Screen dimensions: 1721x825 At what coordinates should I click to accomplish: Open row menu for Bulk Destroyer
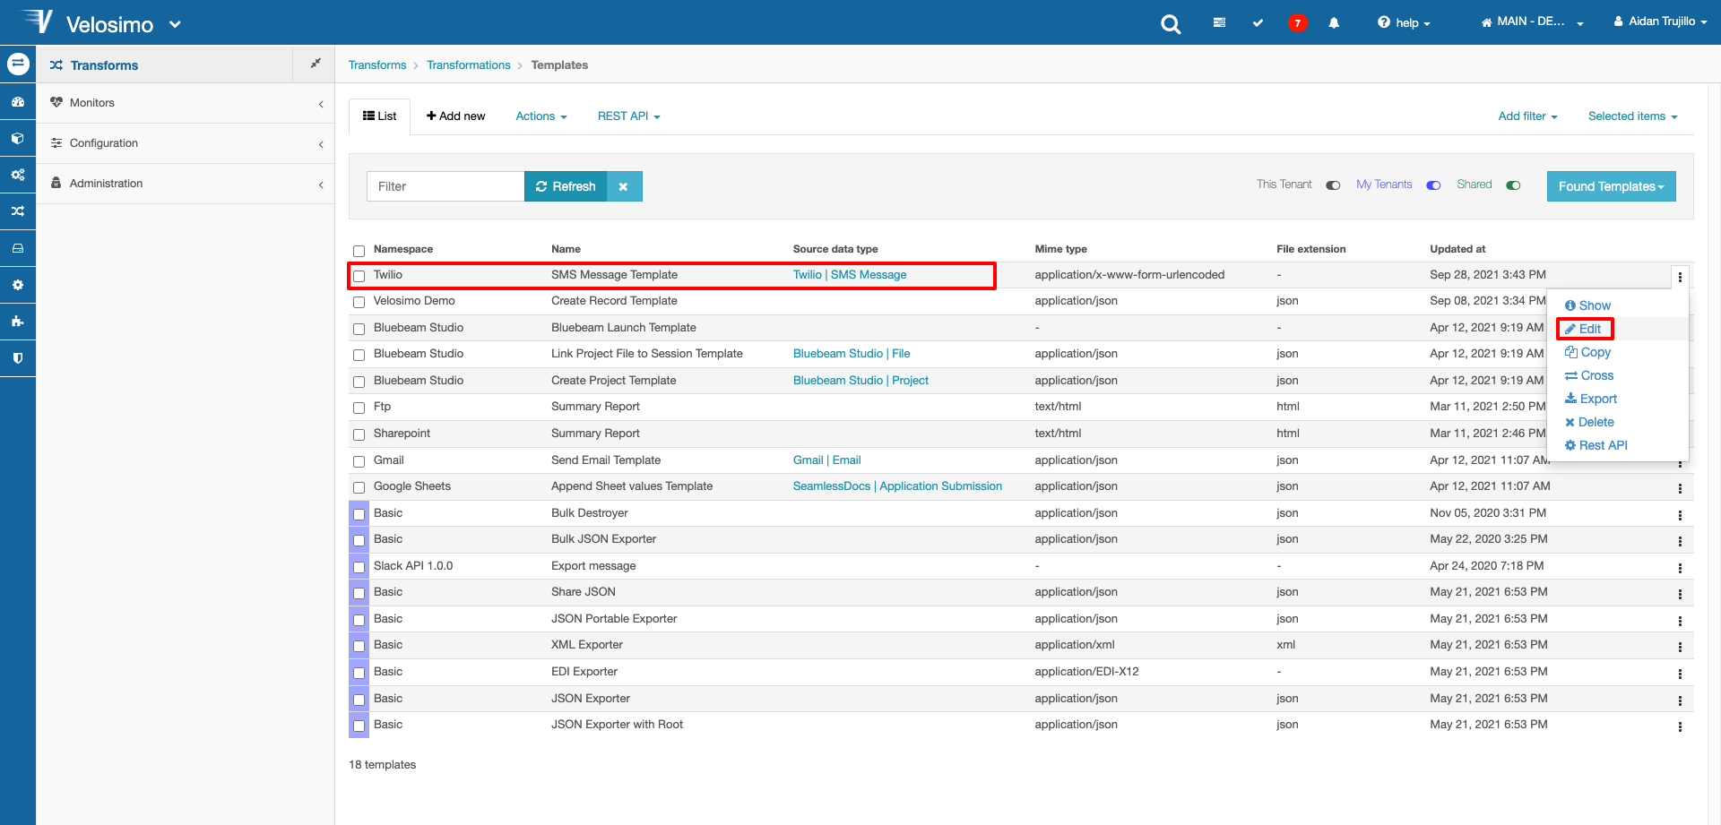pos(1680,515)
